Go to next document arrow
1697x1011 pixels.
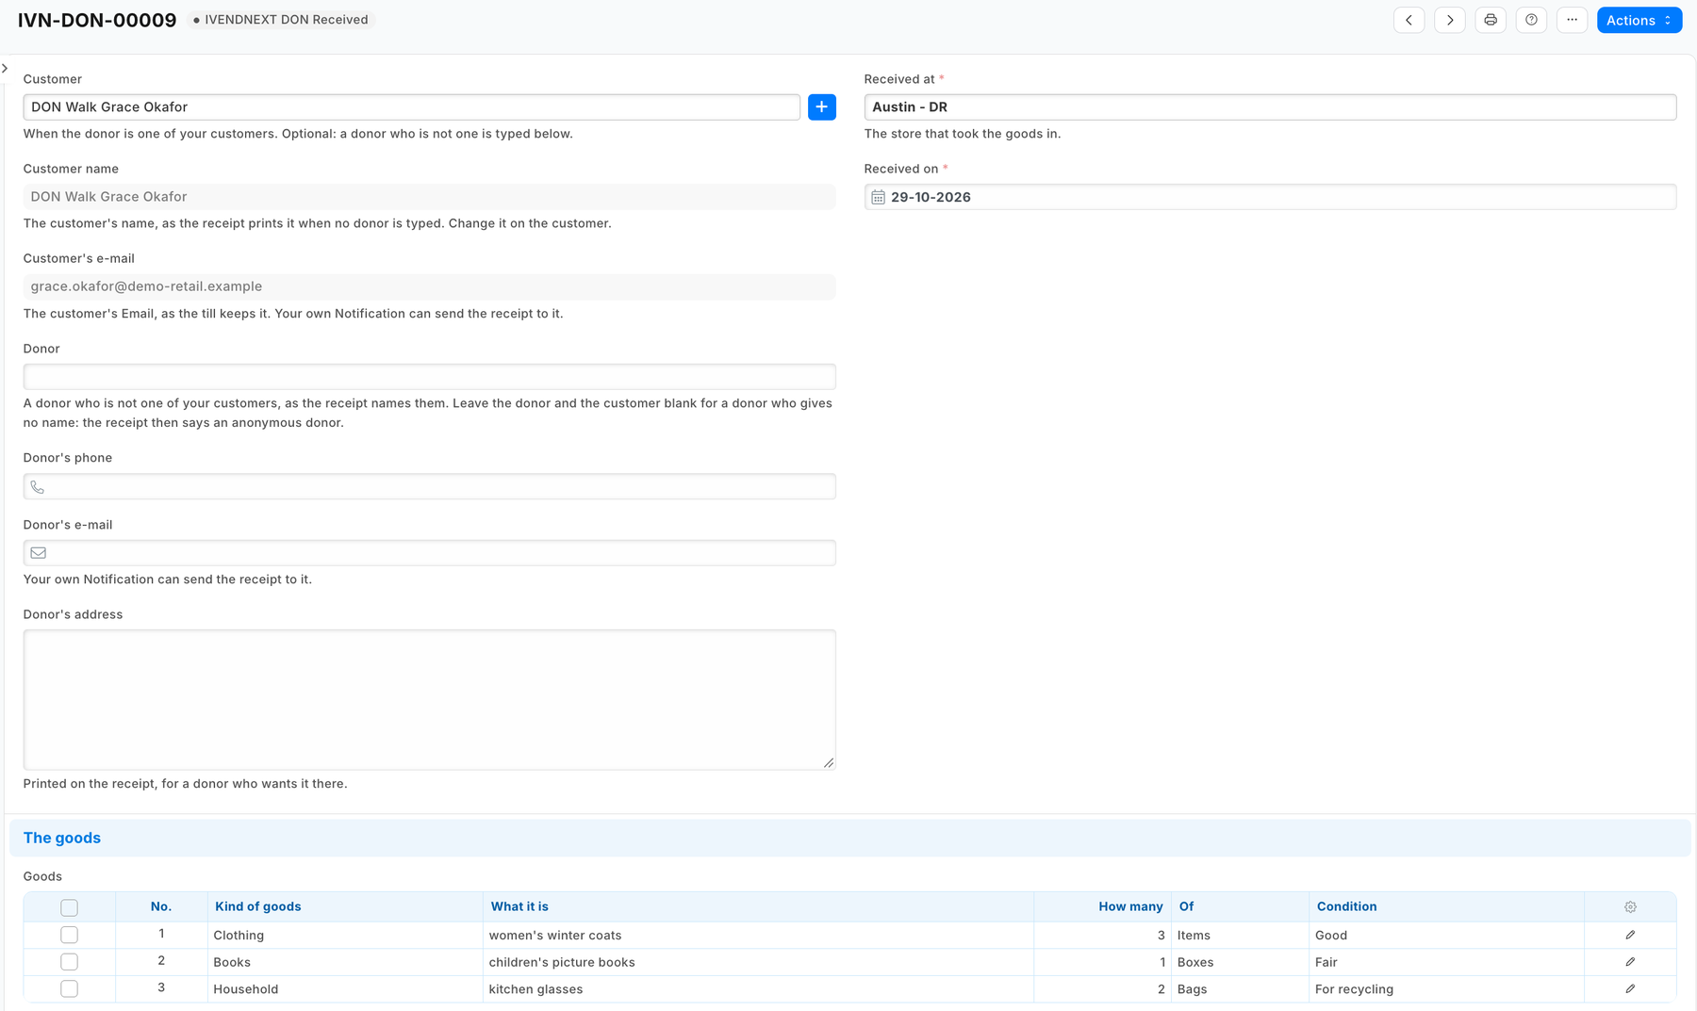click(x=1450, y=20)
